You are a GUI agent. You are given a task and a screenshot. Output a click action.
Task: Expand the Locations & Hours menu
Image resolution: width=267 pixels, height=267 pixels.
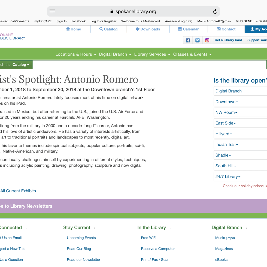pyautogui.click(x=76, y=54)
